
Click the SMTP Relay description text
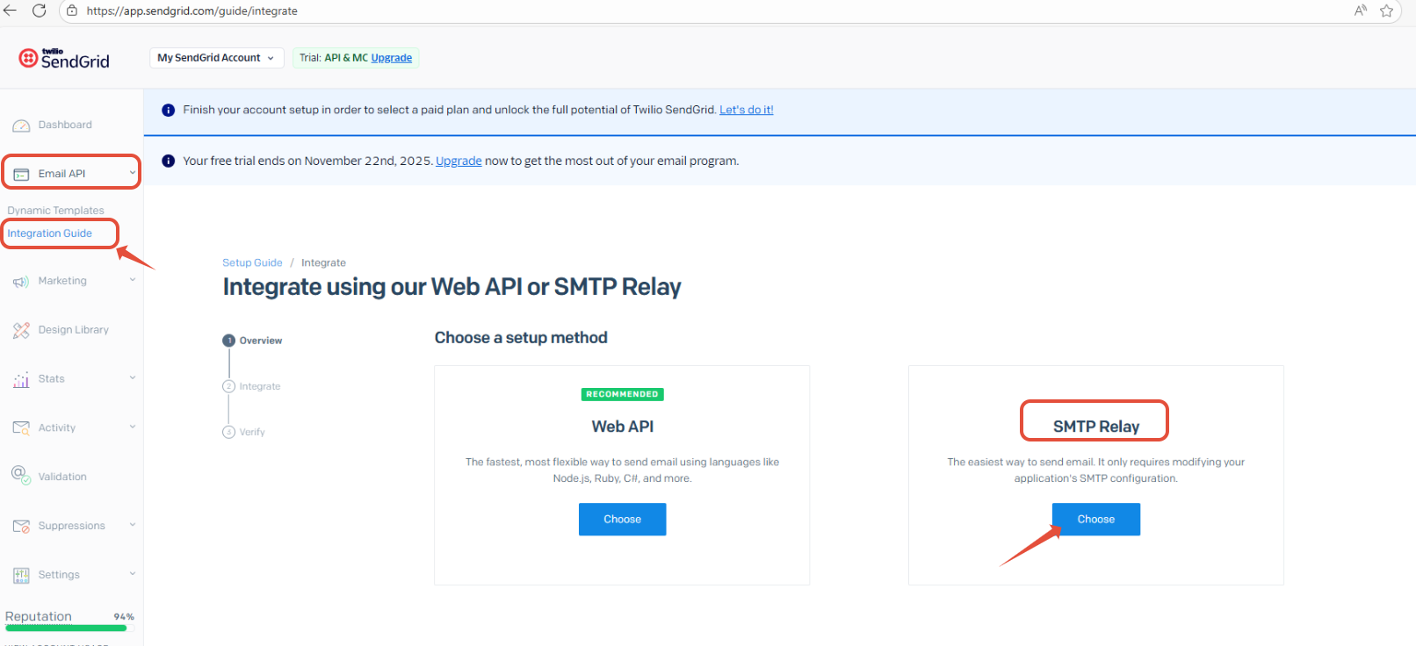[x=1095, y=470]
